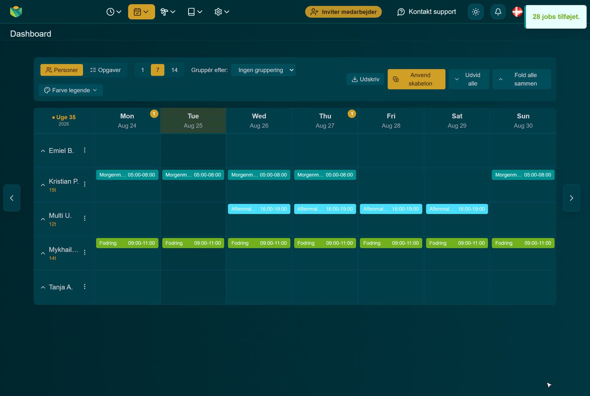Open the book icon menu
Viewport: 590px width, 396px height.
tap(195, 12)
